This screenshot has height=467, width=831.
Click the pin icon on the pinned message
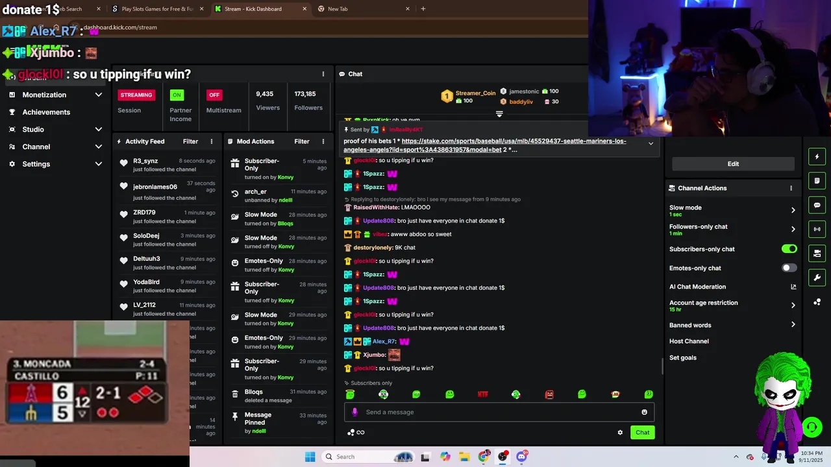(347, 130)
